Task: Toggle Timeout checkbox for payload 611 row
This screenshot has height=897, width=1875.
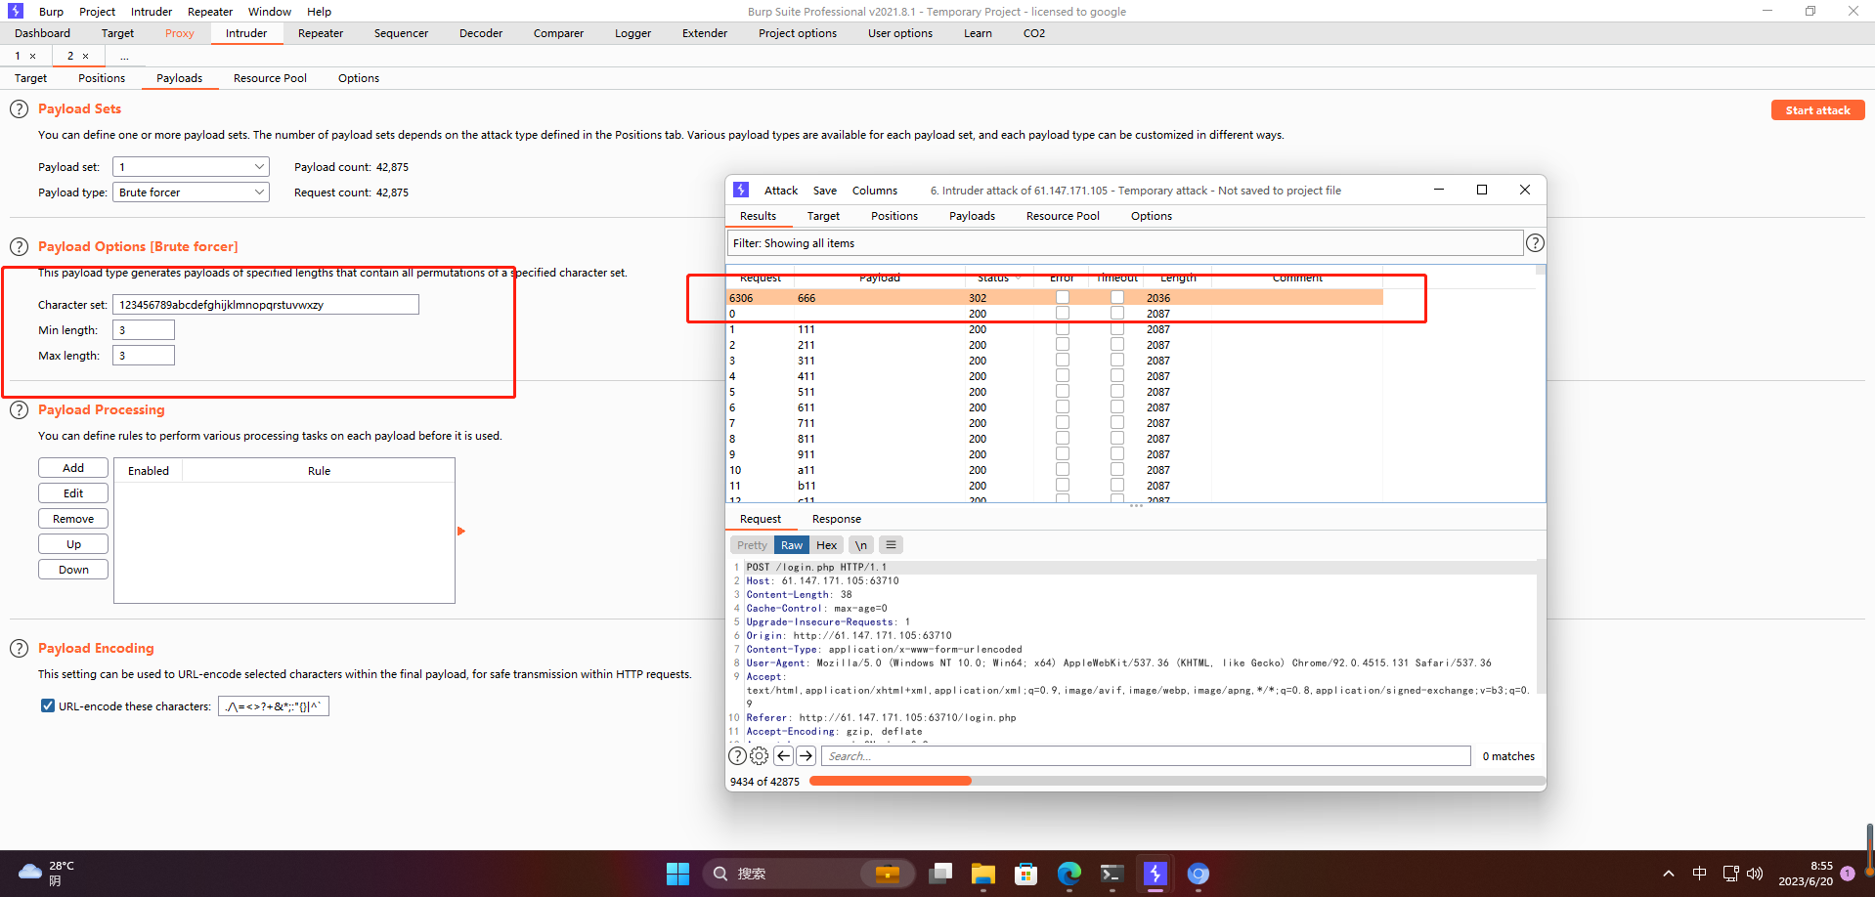Action: [x=1117, y=407]
